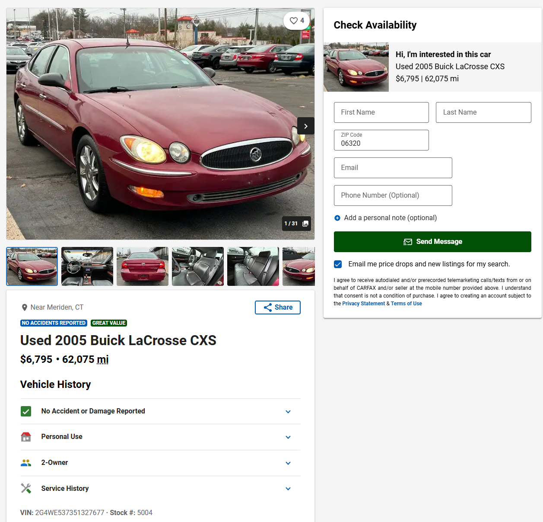Click the mi abbreviation in mileage
The image size is (543, 522).
point(103,360)
